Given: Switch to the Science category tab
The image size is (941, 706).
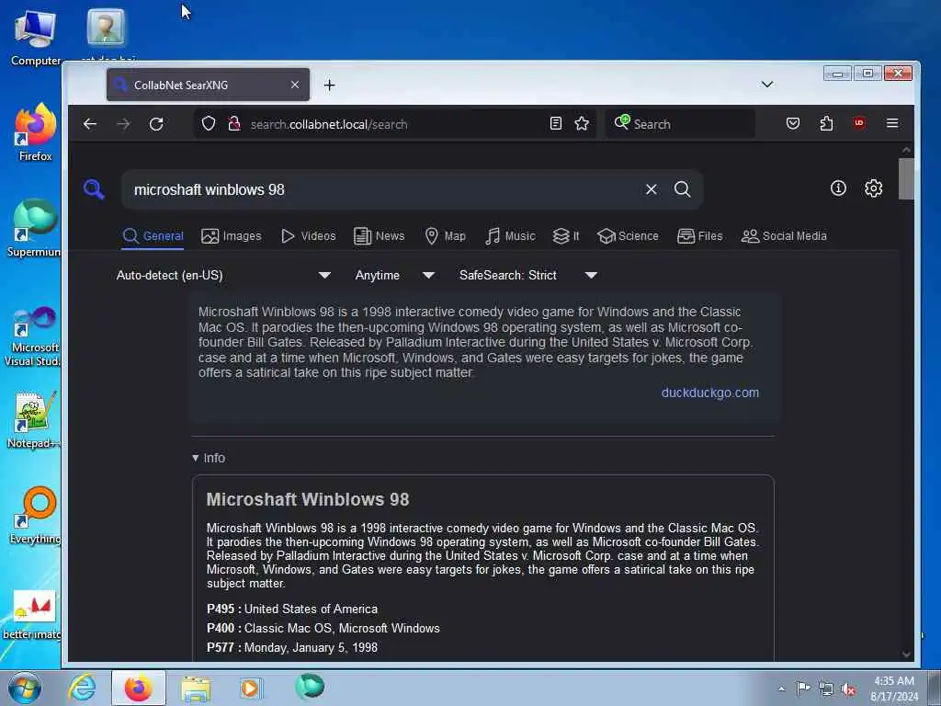Looking at the screenshot, I should 628,236.
